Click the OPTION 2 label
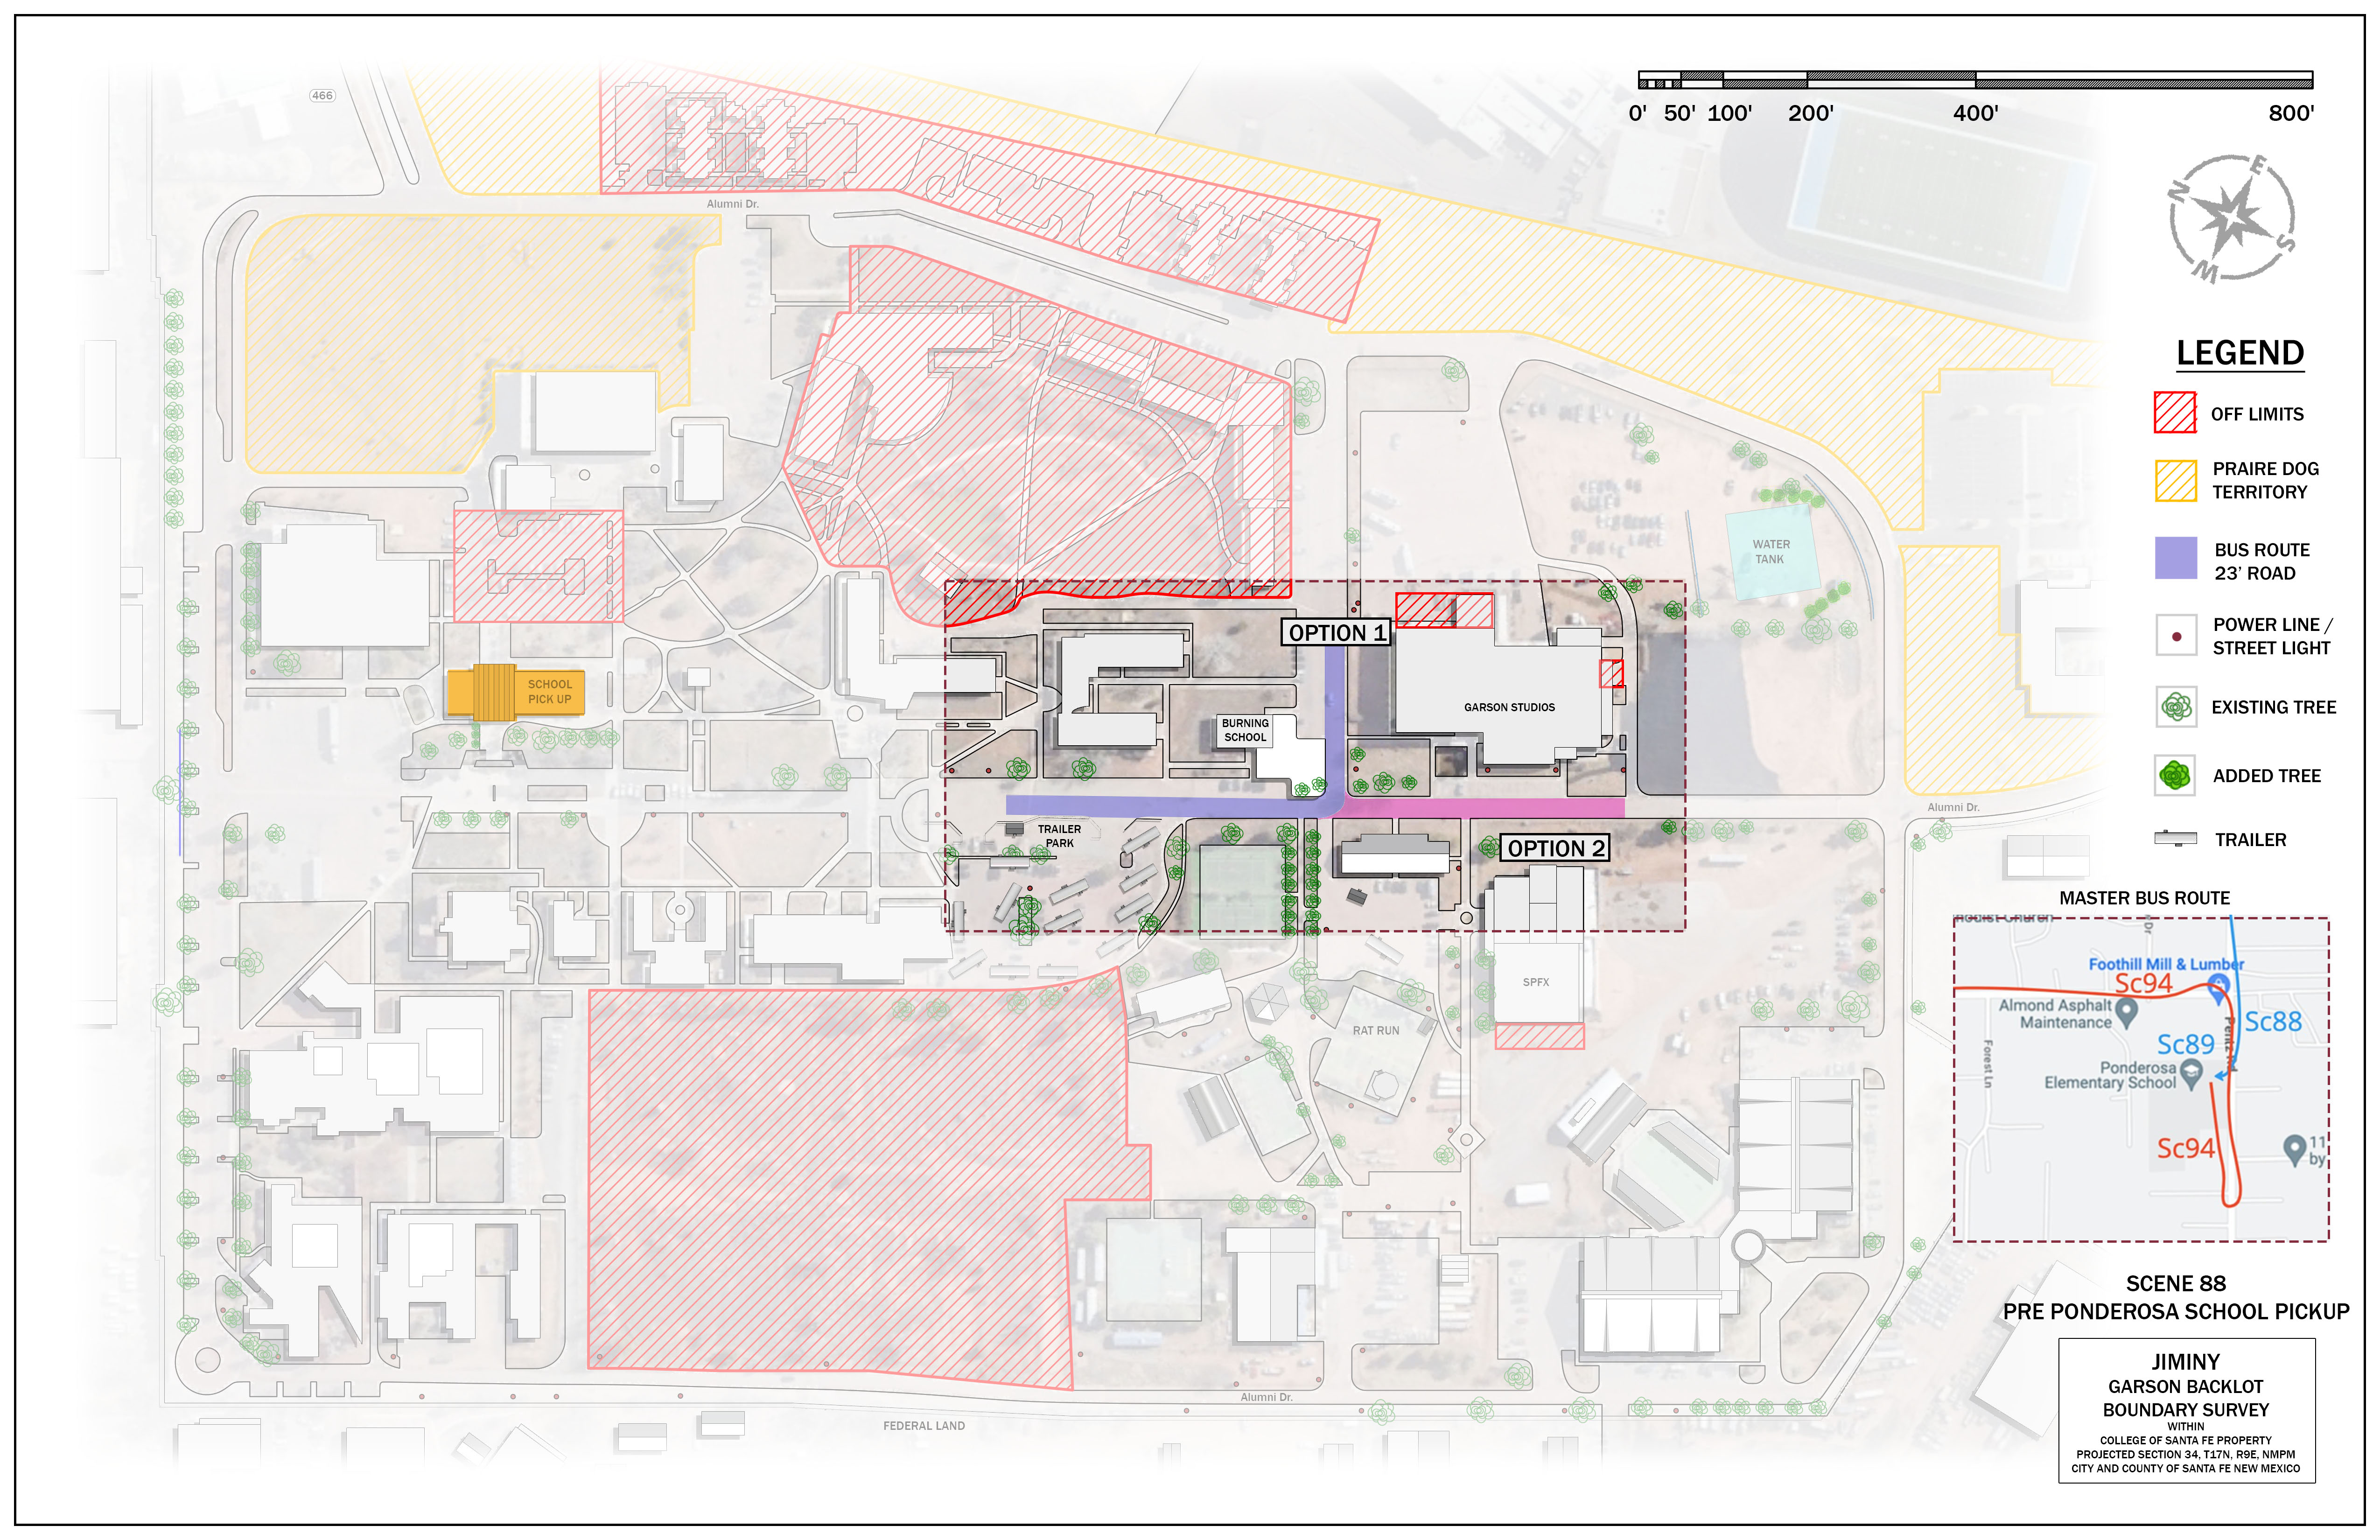2380x1540 pixels. (1555, 849)
